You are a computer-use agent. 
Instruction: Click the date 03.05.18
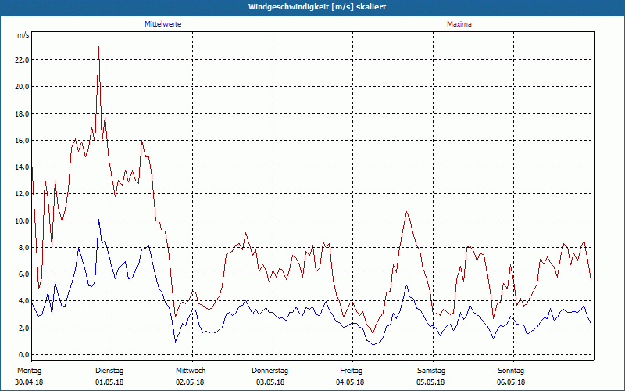[x=270, y=382]
